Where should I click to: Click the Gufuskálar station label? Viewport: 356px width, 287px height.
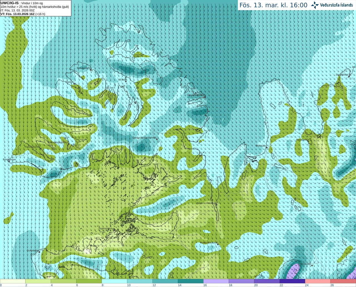(33, 250)
